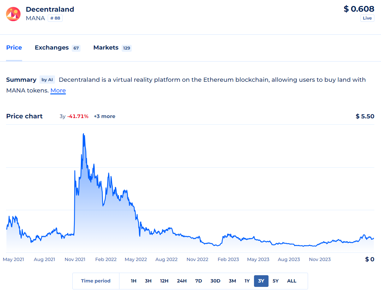Click the Price chart heading
Image resolution: width=381 pixels, height=291 pixels.
coord(24,116)
